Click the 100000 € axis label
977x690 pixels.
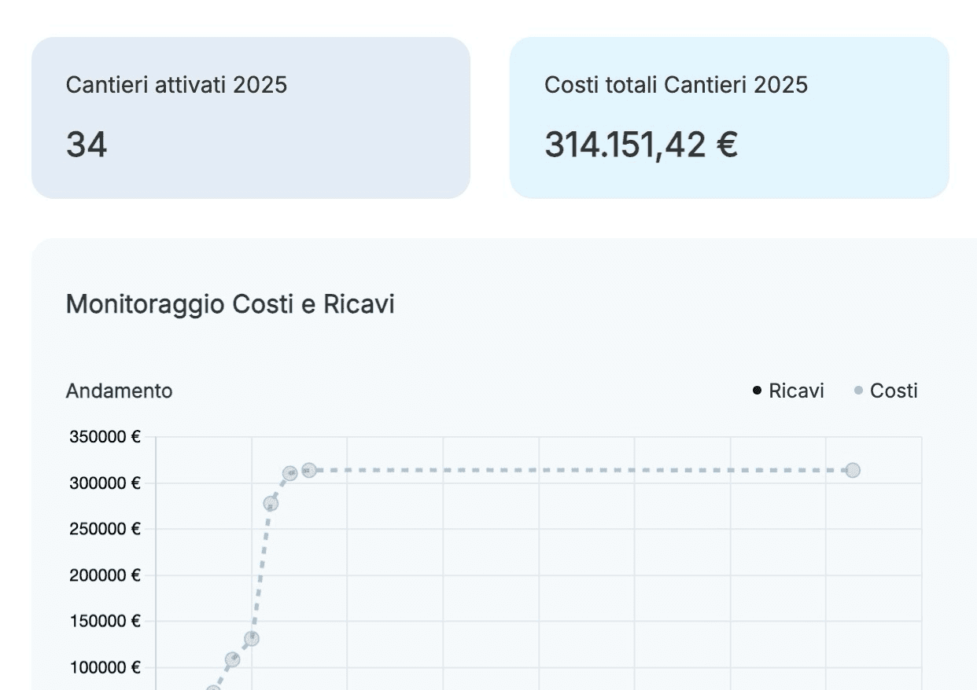(105, 668)
